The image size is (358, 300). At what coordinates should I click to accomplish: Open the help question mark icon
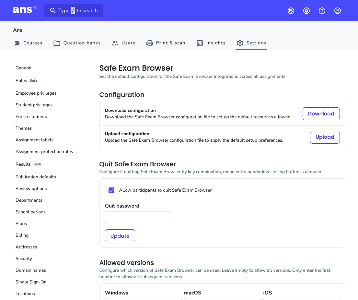[322, 11]
